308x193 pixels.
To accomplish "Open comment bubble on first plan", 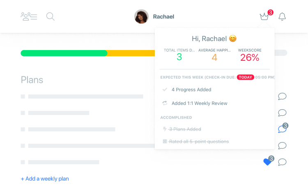I will (282, 96).
